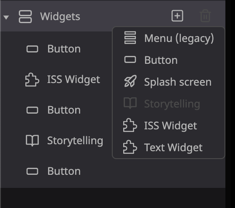Click the book icon beside Storytelling list item
Viewport: 235px width, 208px height.
tap(32, 141)
